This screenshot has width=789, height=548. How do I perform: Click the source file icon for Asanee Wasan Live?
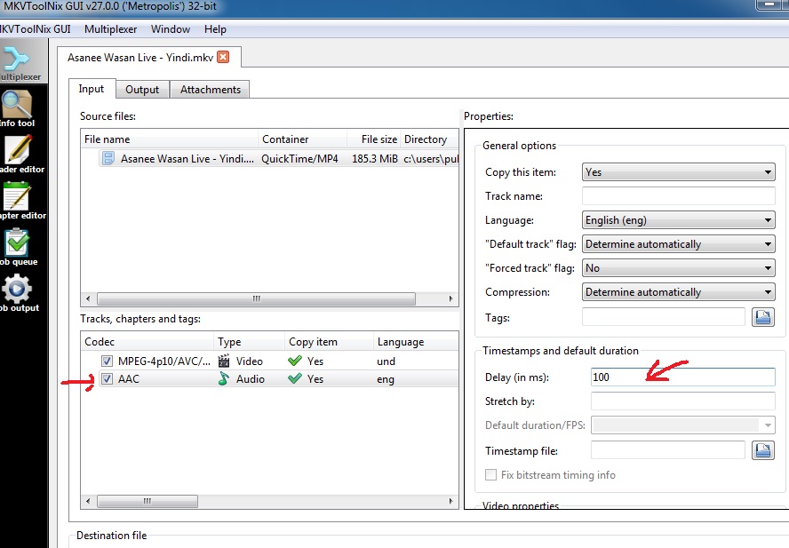108,158
